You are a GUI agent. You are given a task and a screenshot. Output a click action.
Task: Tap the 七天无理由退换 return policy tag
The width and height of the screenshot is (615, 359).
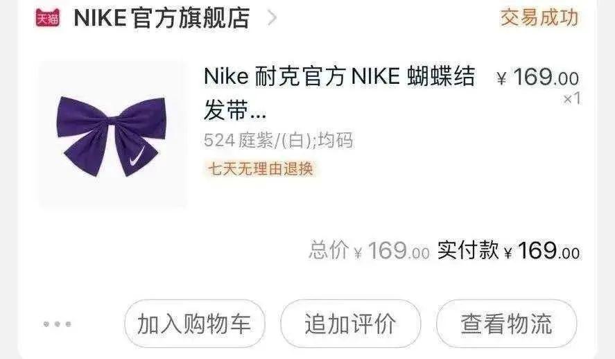(x=261, y=169)
